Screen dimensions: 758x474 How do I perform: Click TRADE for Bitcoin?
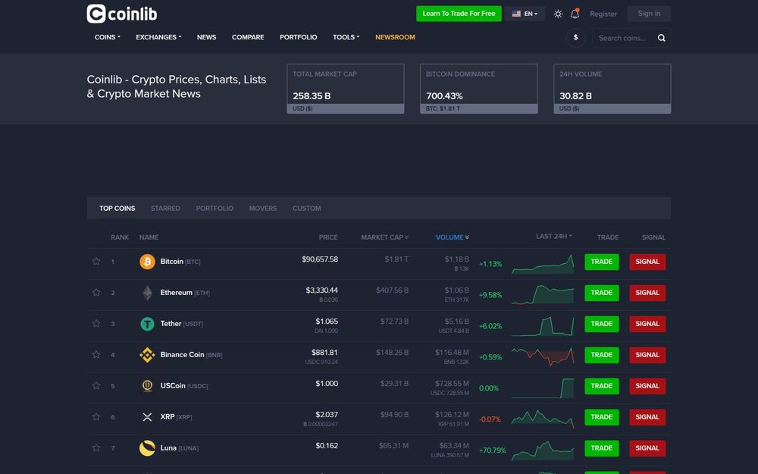[601, 262]
